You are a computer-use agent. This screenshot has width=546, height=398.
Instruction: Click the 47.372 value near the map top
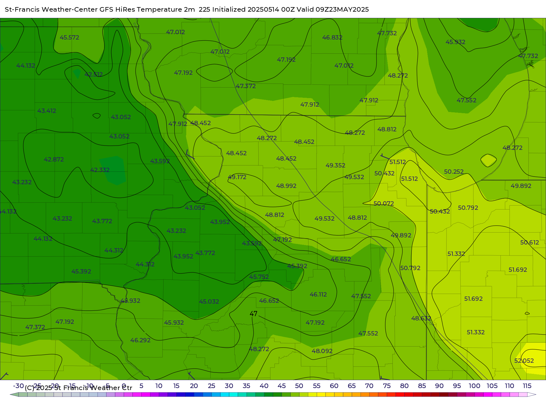[246, 86]
